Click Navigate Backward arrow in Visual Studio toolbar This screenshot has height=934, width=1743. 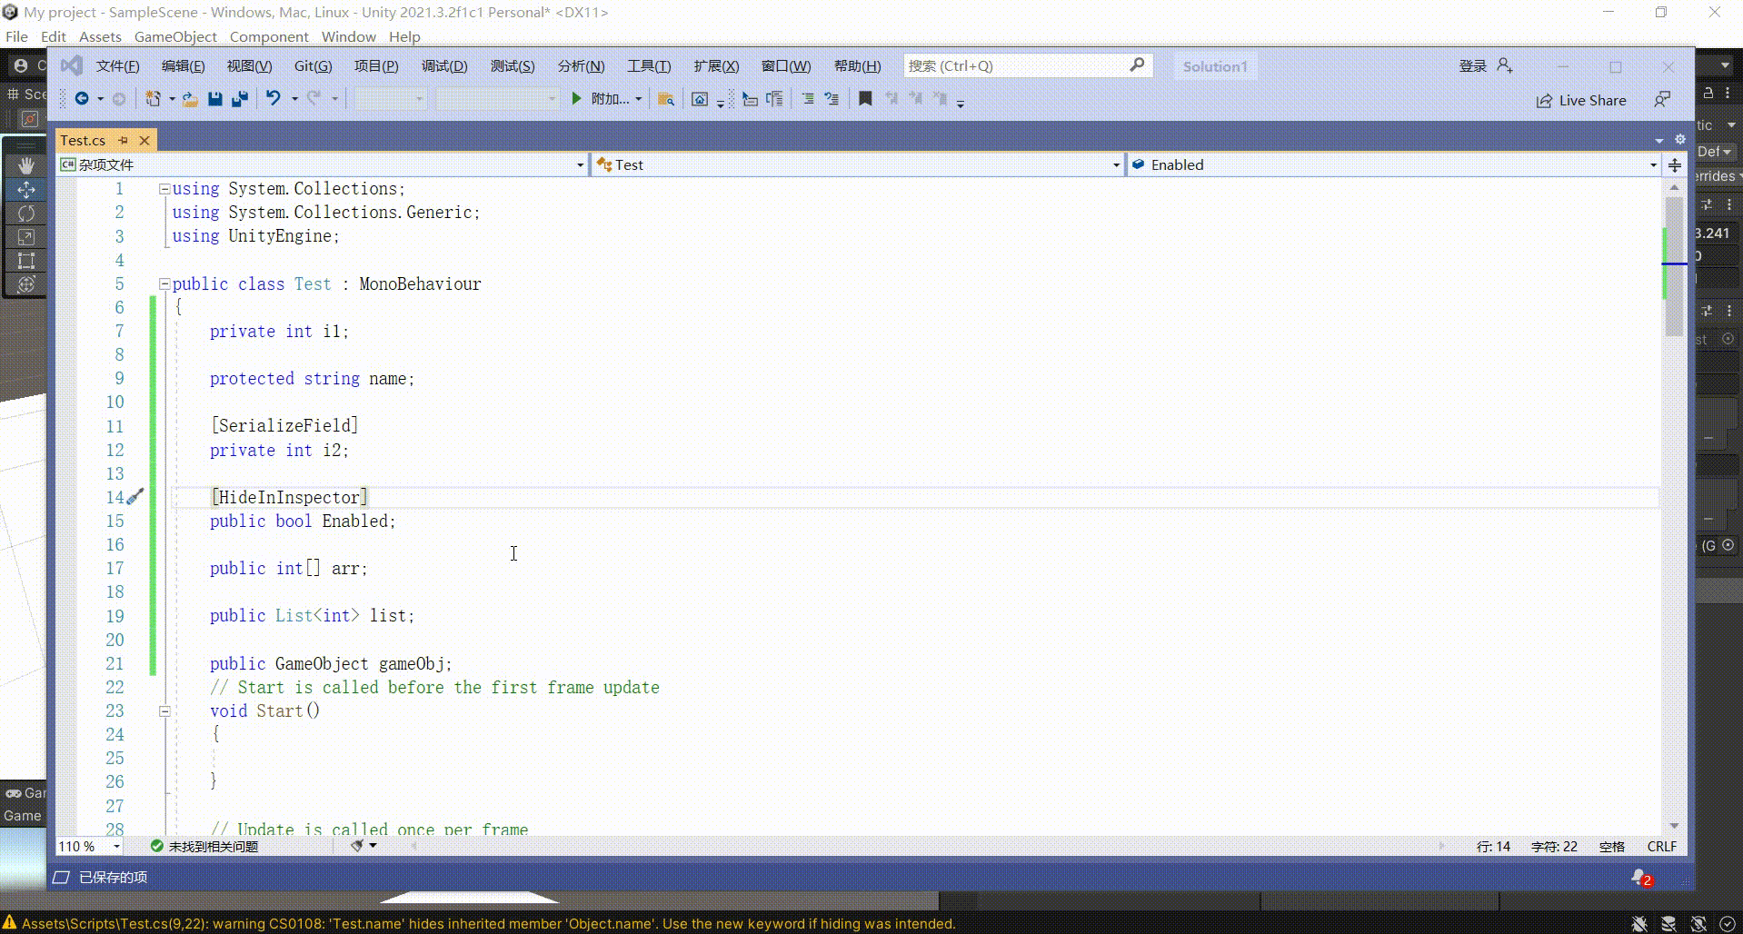point(82,99)
